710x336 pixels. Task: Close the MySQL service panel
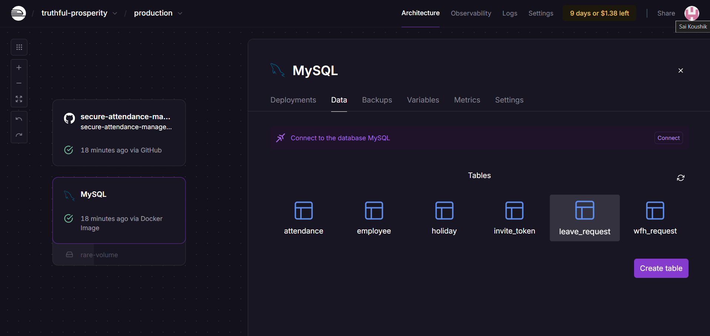pos(680,71)
